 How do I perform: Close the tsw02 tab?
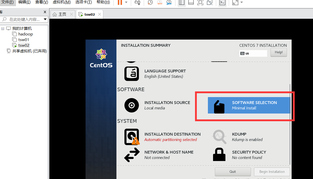coord(99,14)
